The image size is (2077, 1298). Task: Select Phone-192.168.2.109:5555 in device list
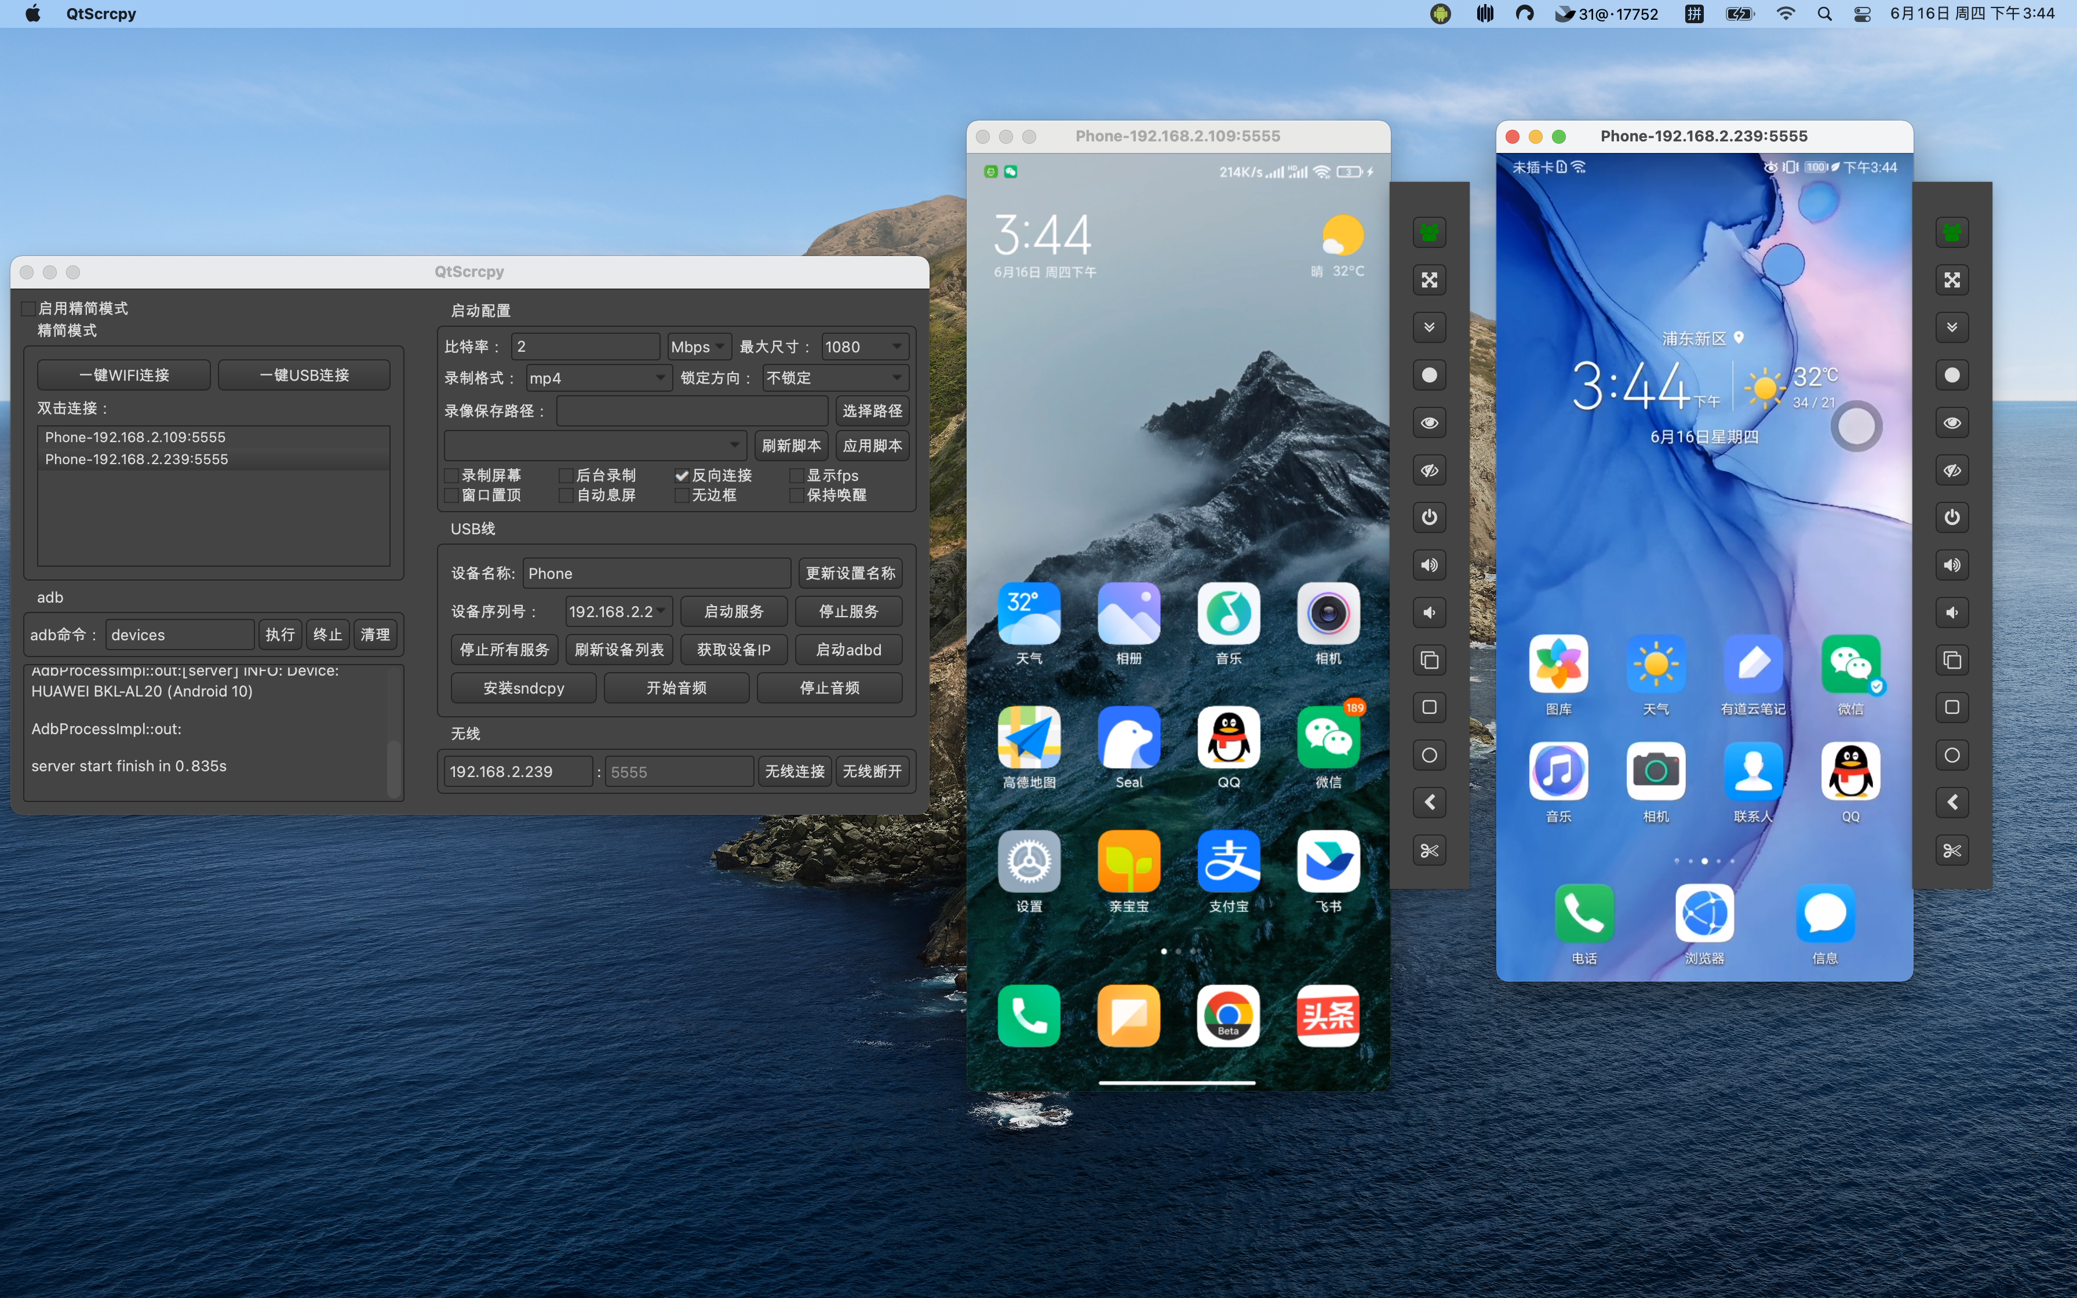coord(136,437)
